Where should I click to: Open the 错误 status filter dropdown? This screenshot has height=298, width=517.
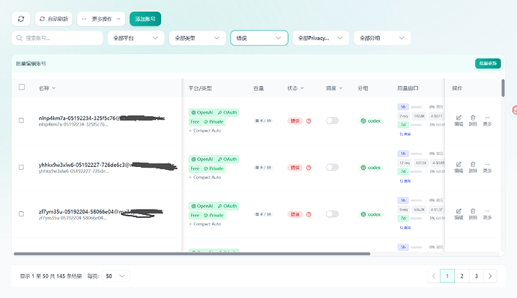259,38
